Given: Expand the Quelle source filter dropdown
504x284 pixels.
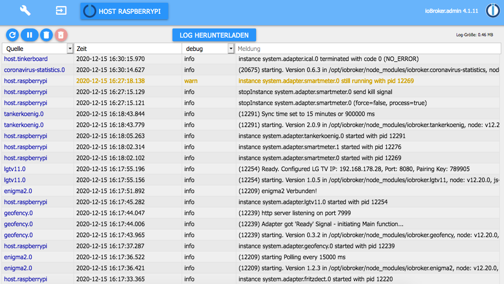Looking at the screenshot, I should (x=70, y=49).
